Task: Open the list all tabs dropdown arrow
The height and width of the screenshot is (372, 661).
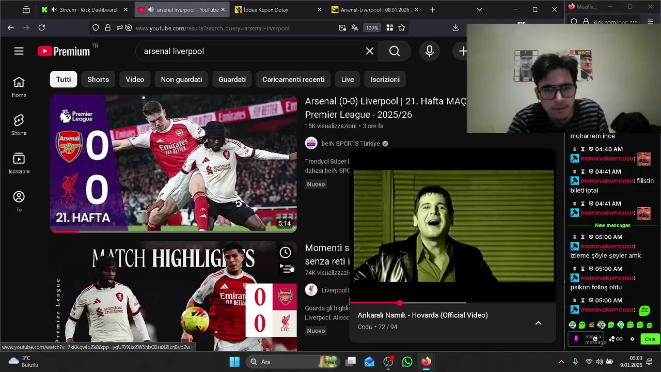Action: tap(479, 10)
